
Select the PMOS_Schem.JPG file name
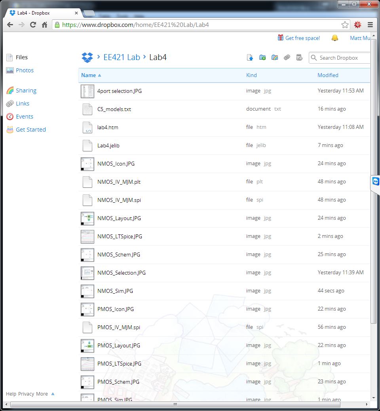coord(118,382)
